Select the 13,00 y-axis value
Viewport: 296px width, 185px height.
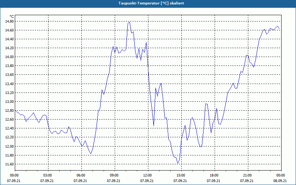(x=10, y=101)
